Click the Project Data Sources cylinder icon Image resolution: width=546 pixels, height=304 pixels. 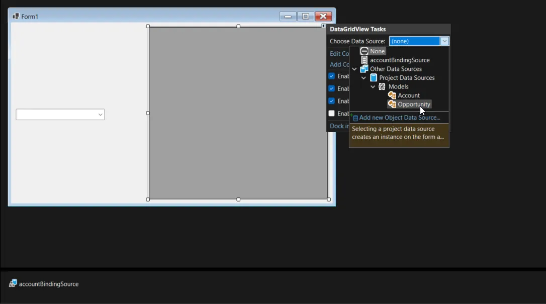pyautogui.click(x=374, y=78)
